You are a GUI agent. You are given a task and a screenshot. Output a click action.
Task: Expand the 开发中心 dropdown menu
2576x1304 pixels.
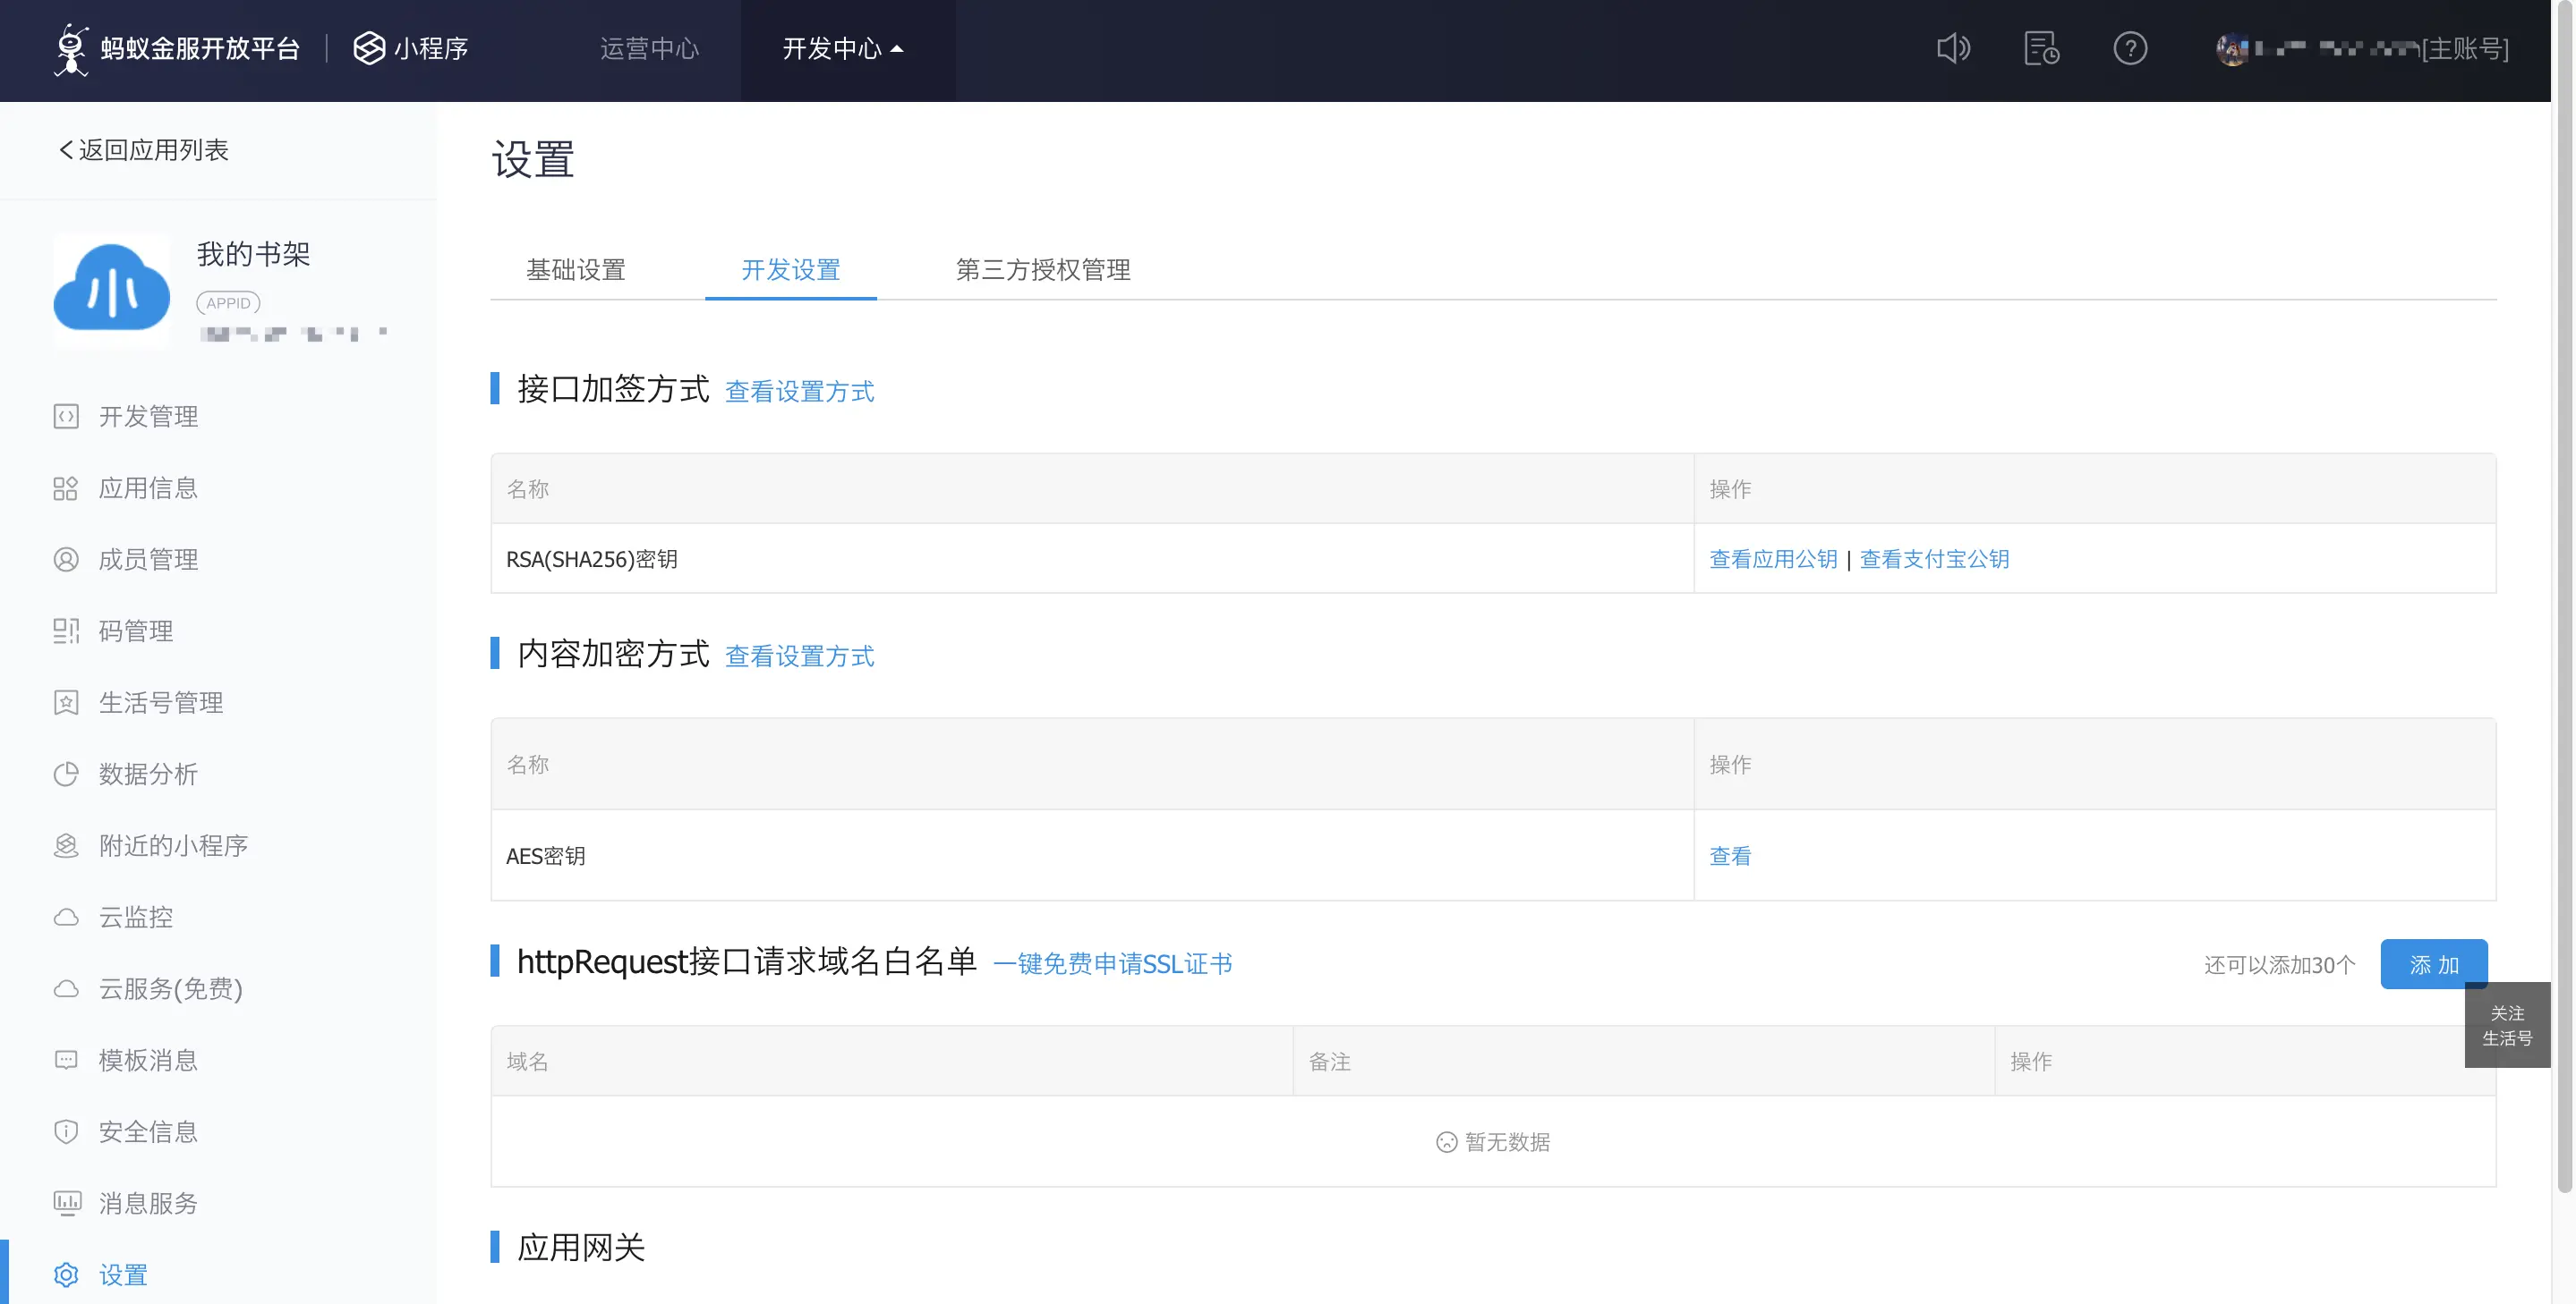(843, 48)
